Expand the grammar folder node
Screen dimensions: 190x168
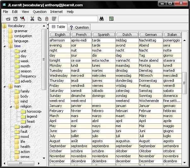point(4,31)
